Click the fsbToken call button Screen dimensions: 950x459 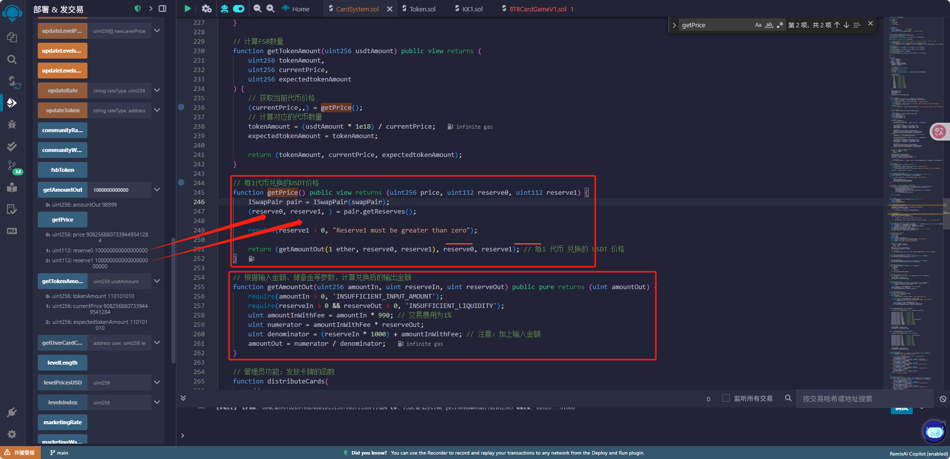coord(63,170)
